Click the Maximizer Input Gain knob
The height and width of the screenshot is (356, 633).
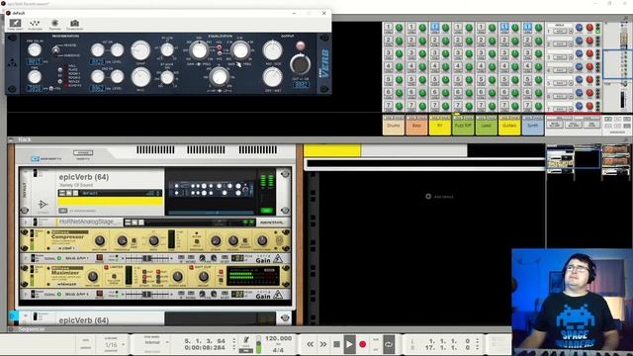click(x=92, y=277)
